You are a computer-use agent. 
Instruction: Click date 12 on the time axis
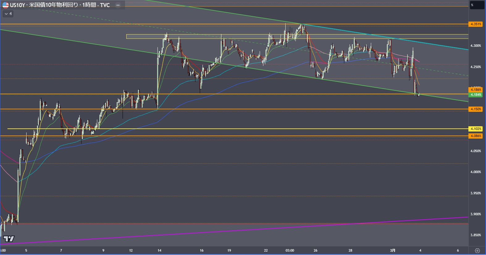(x=131, y=250)
